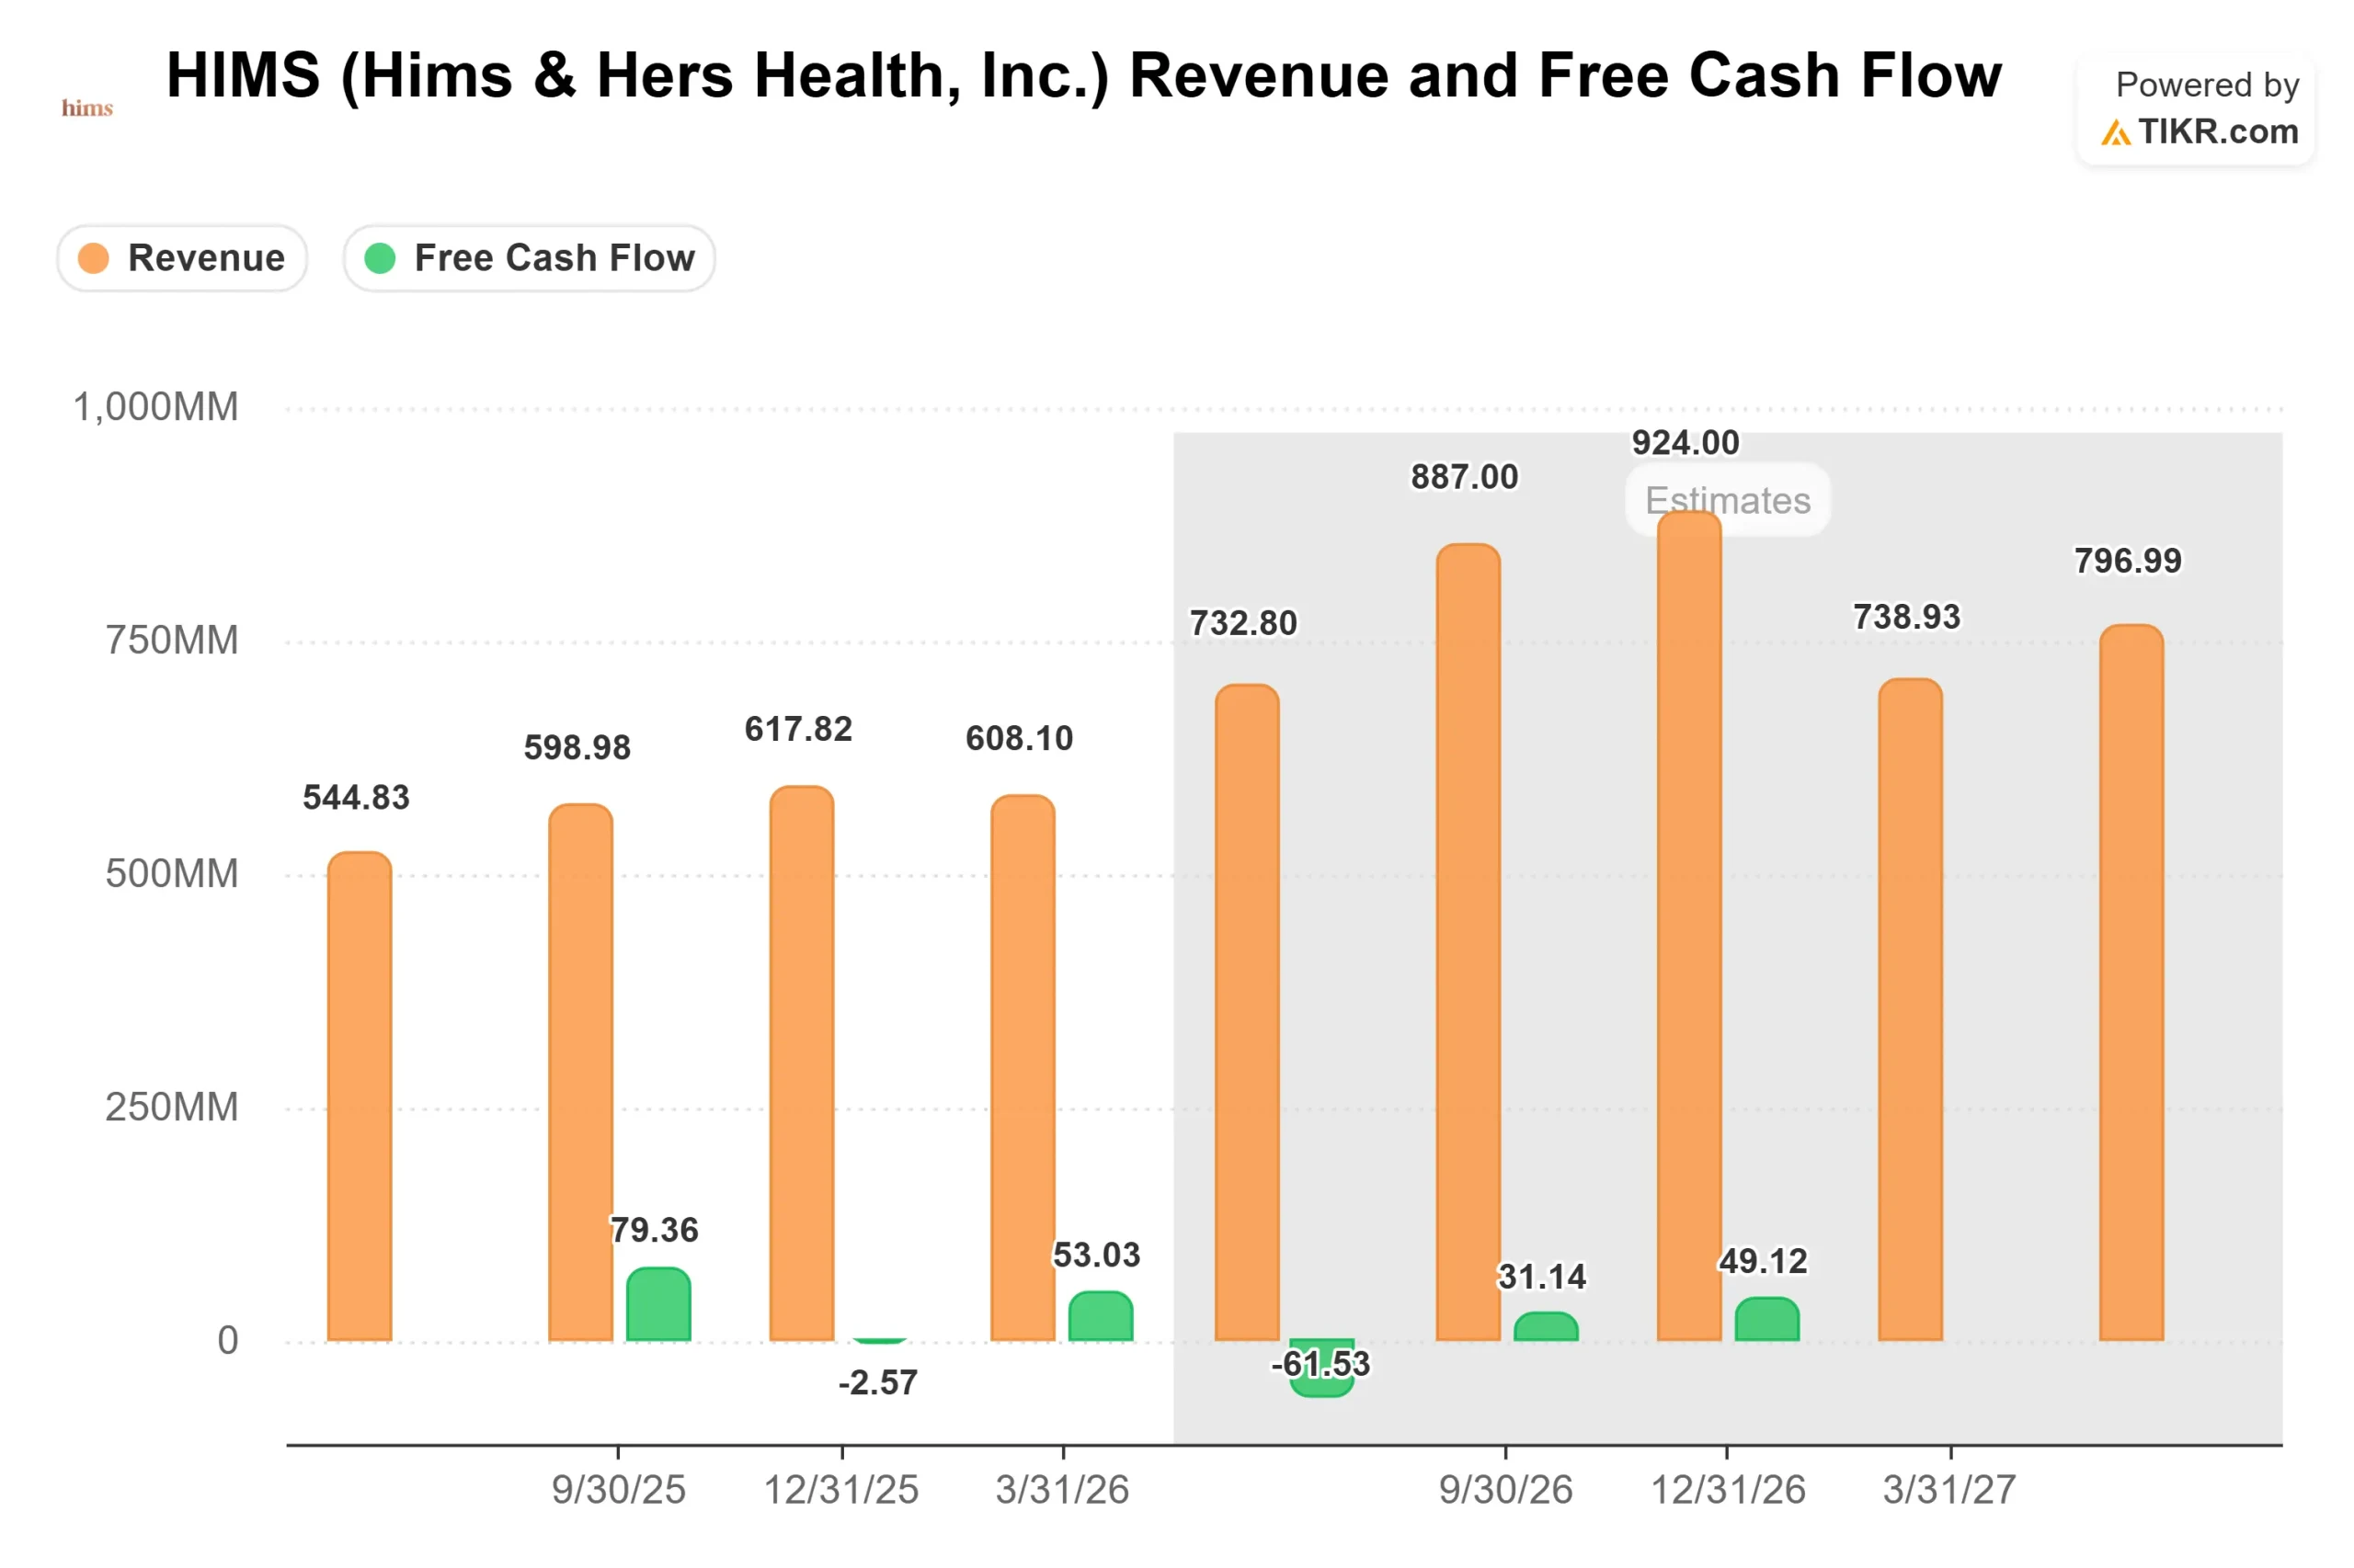Click the chart title text

(x=1084, y=76)
